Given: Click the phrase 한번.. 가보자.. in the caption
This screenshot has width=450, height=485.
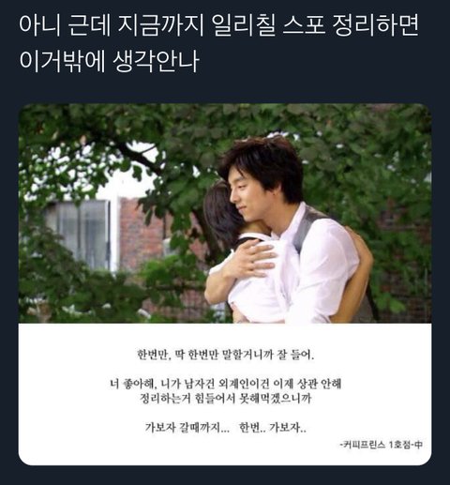Looking at the screenshot, I should pyautogui.click(x=273, y=427).
